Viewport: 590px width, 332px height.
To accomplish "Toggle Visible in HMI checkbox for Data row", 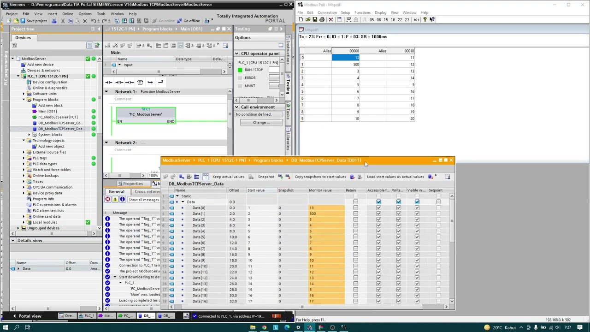I will pos(417,202).
